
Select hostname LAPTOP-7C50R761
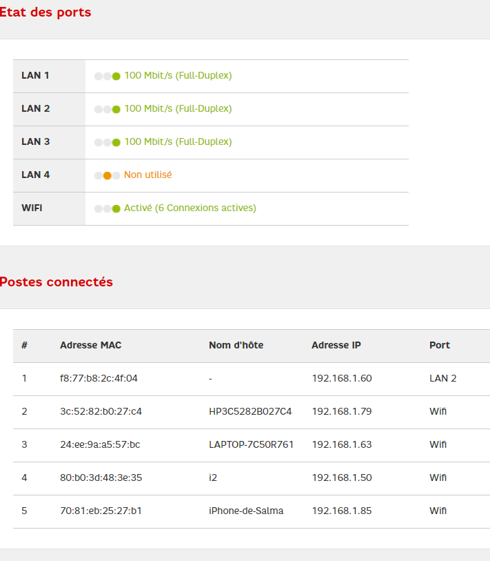tap(251, 444)
